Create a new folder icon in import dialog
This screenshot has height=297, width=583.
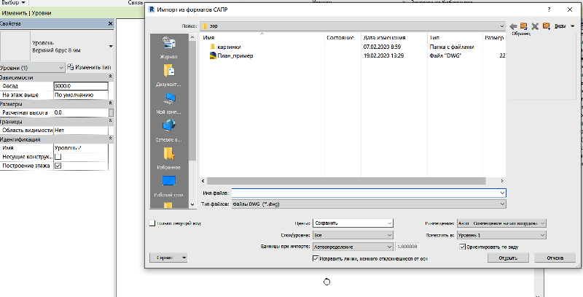coord(546,26)
